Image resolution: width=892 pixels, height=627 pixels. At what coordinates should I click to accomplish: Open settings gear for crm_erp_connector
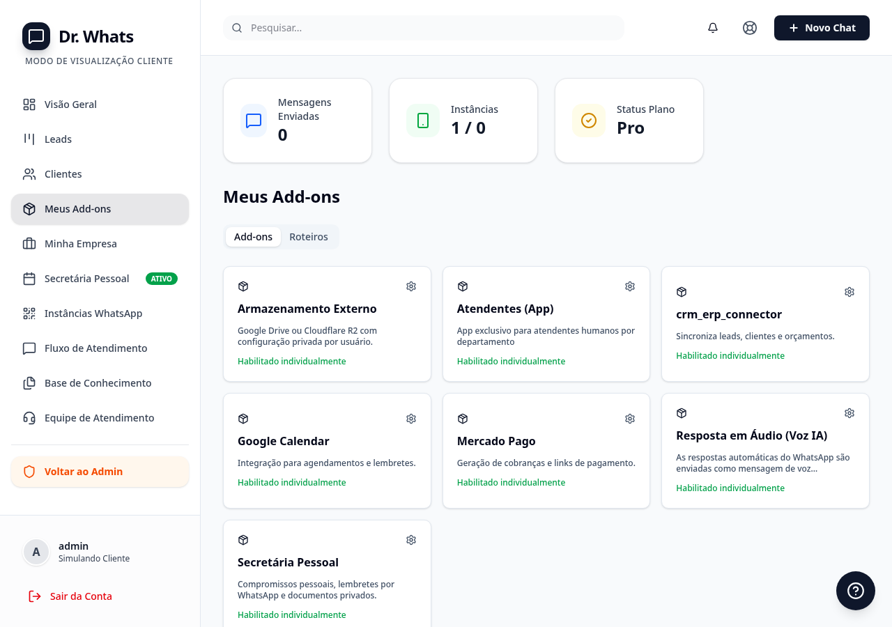click(849, 292)
